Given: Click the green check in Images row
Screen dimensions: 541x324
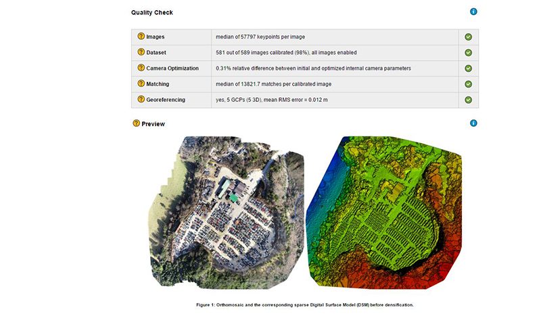Looking at the screenshot, I should point(468,37).
